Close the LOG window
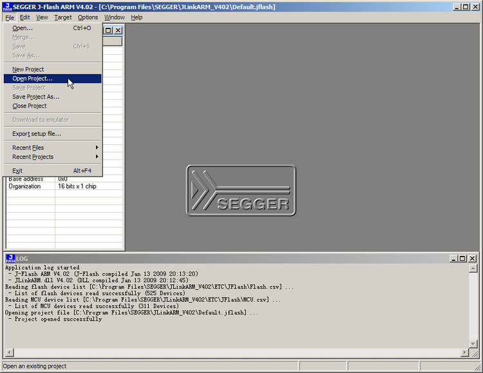This screenshot has height=373, width=483. pos(473,258)
